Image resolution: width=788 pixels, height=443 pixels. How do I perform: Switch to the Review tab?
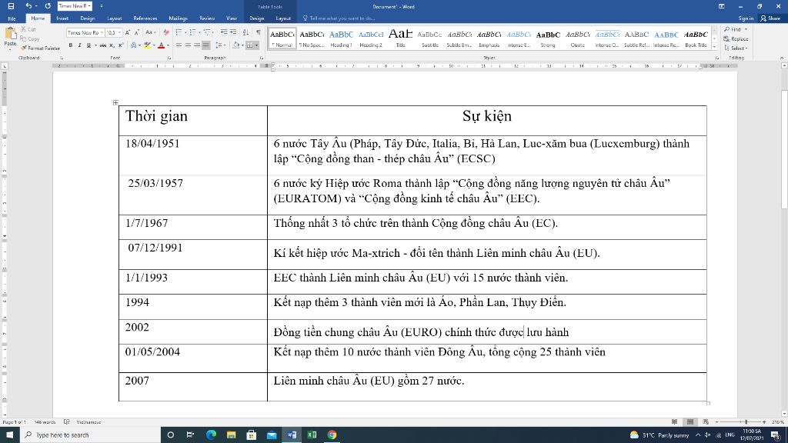[x=207, y=18]
